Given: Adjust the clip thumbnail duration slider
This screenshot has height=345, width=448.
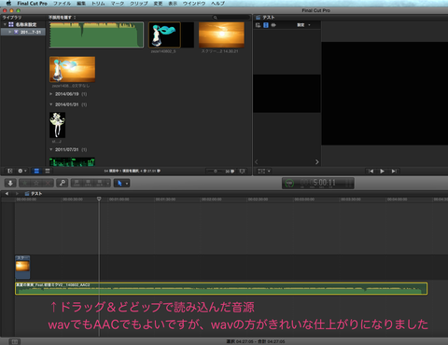Looking at the screenshot, I should 216,171.
